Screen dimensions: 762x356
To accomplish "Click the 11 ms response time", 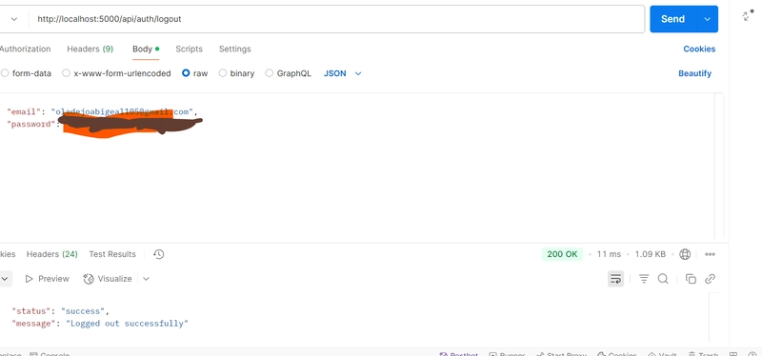I will coord(609,254).
